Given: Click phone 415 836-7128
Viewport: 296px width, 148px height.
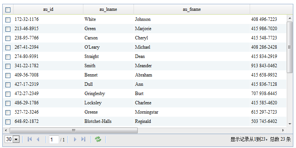Looking at the screenshot, I should [264, 84].
